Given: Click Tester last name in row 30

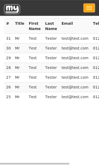Looking at the screenshot, I should point(51,48).
